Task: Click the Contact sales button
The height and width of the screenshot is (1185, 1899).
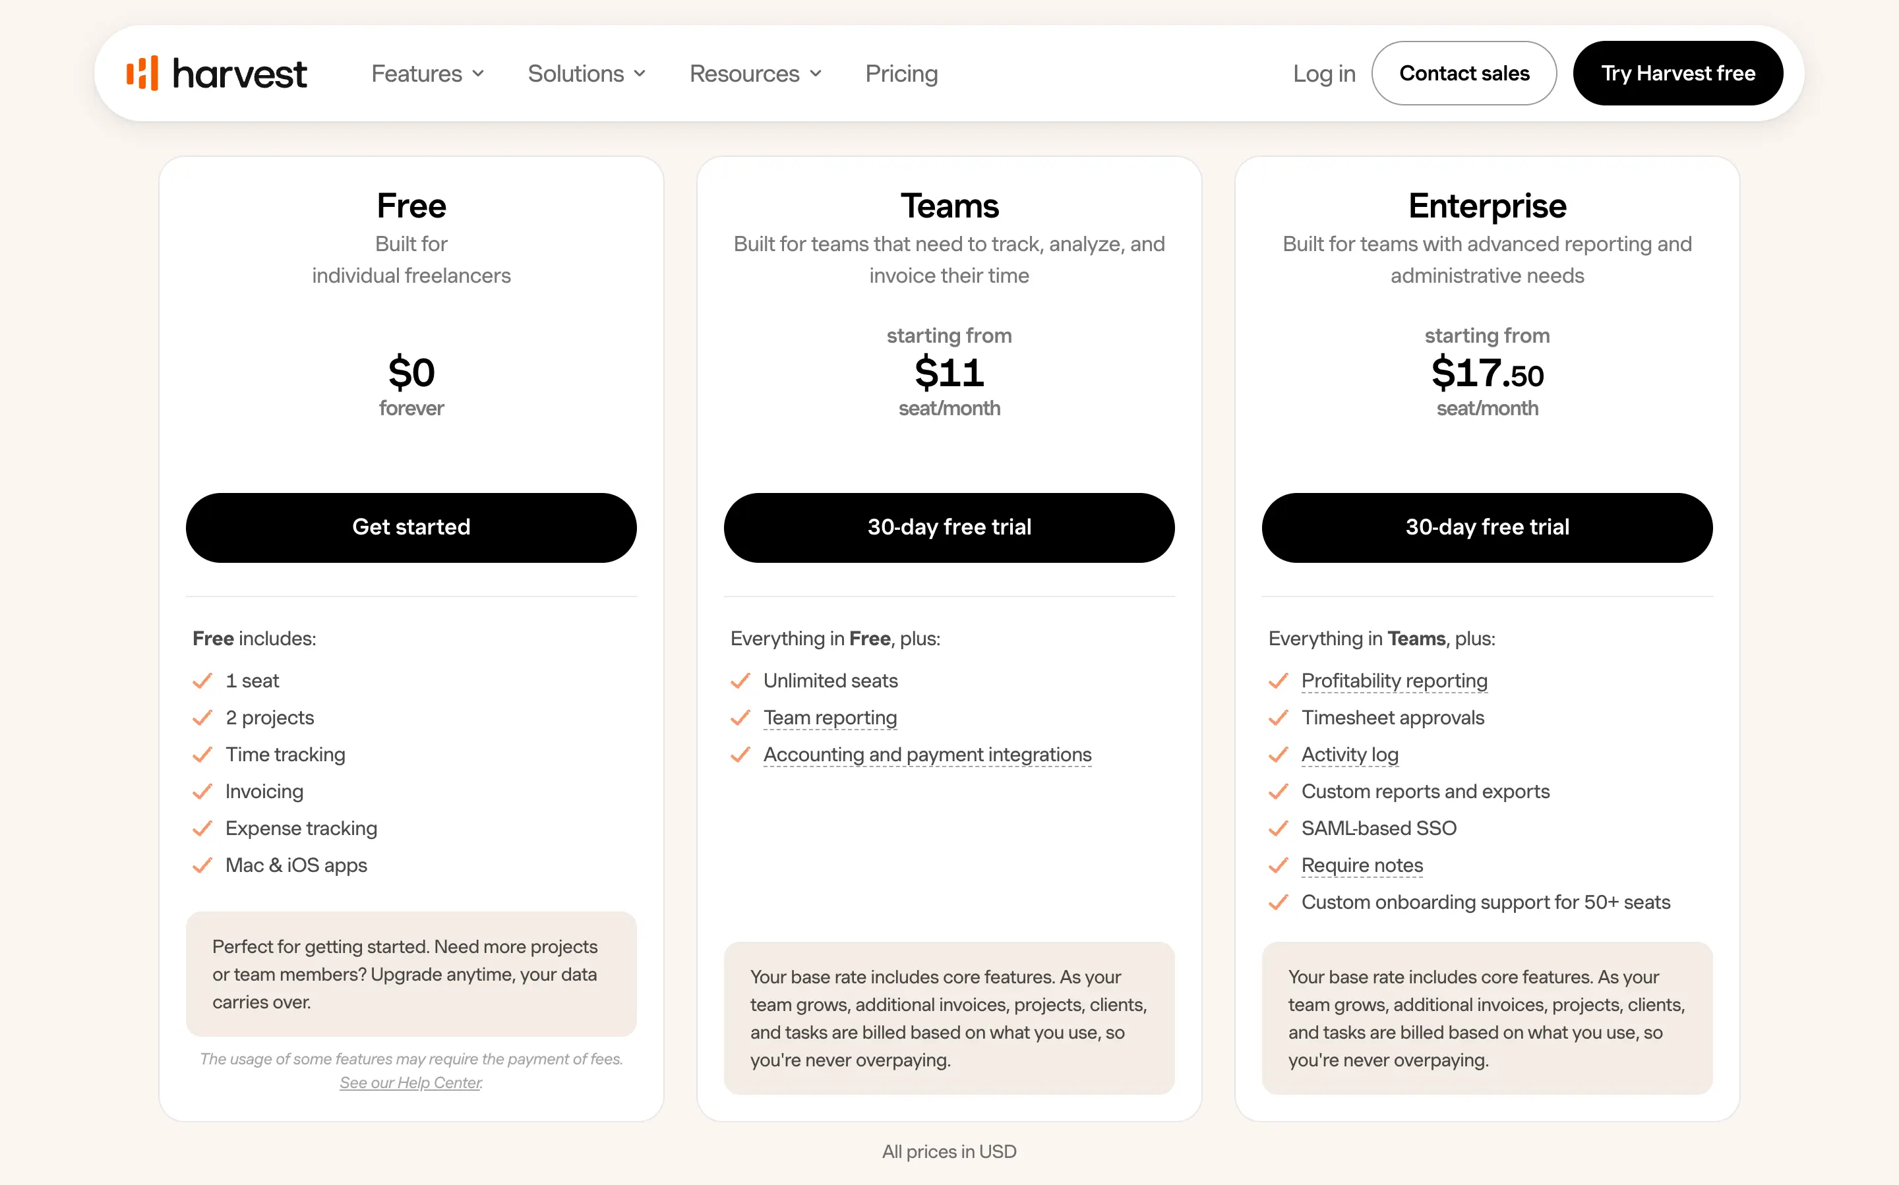Action: click(1464, 73)
